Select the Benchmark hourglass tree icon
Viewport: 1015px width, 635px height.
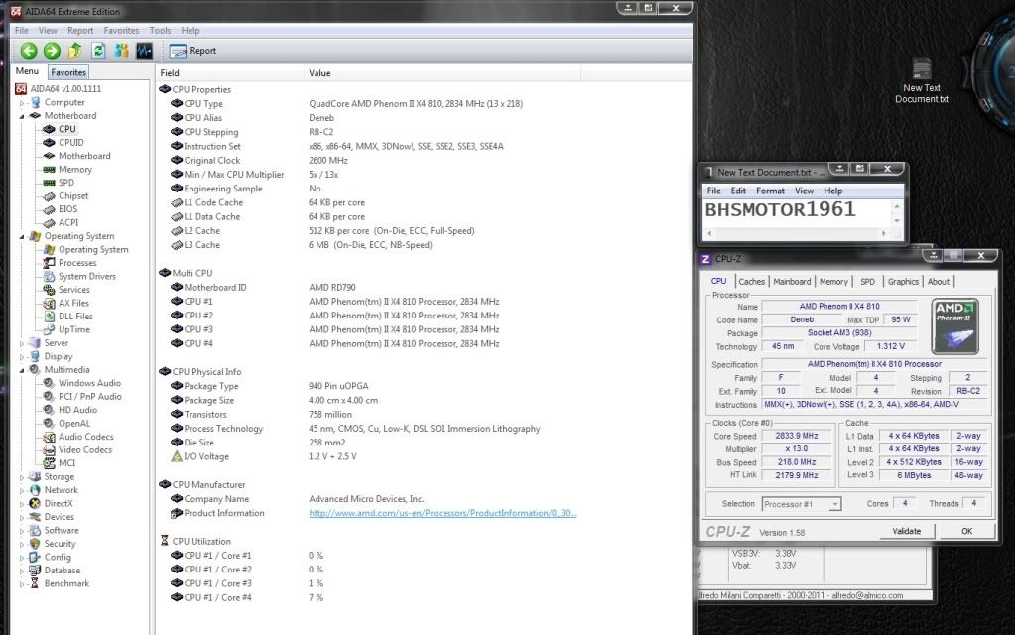click(35, 583)
